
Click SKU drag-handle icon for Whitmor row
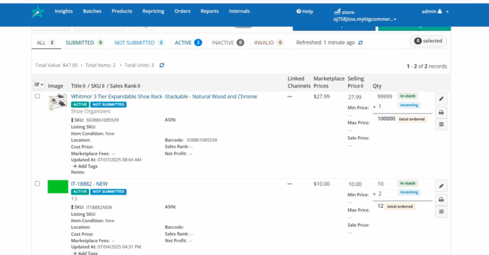click(x=72, y=120)
